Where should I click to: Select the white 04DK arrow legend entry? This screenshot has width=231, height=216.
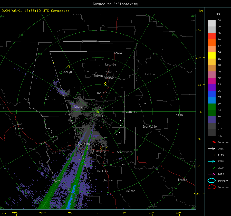(211, 149)
